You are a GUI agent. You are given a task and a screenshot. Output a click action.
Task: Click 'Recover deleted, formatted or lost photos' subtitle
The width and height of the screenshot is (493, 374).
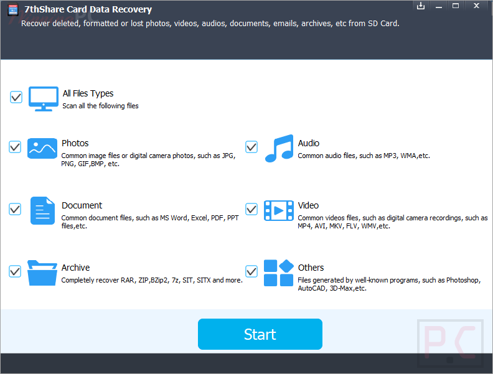(210, 24)
